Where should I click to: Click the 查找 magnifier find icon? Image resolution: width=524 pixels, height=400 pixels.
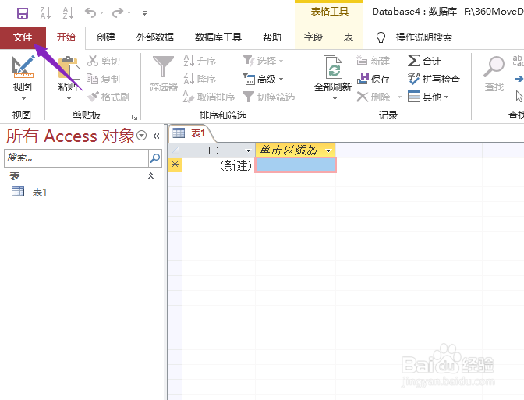(x=494, y=66)
